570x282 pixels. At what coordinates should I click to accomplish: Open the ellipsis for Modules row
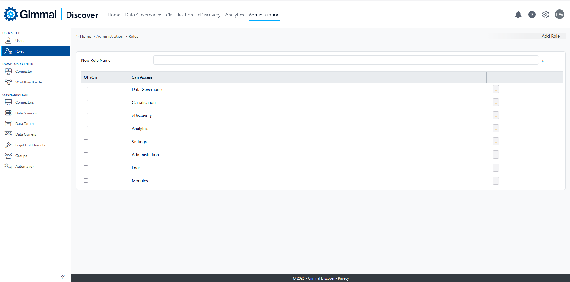pyautogui.click(x=495, y=181)
